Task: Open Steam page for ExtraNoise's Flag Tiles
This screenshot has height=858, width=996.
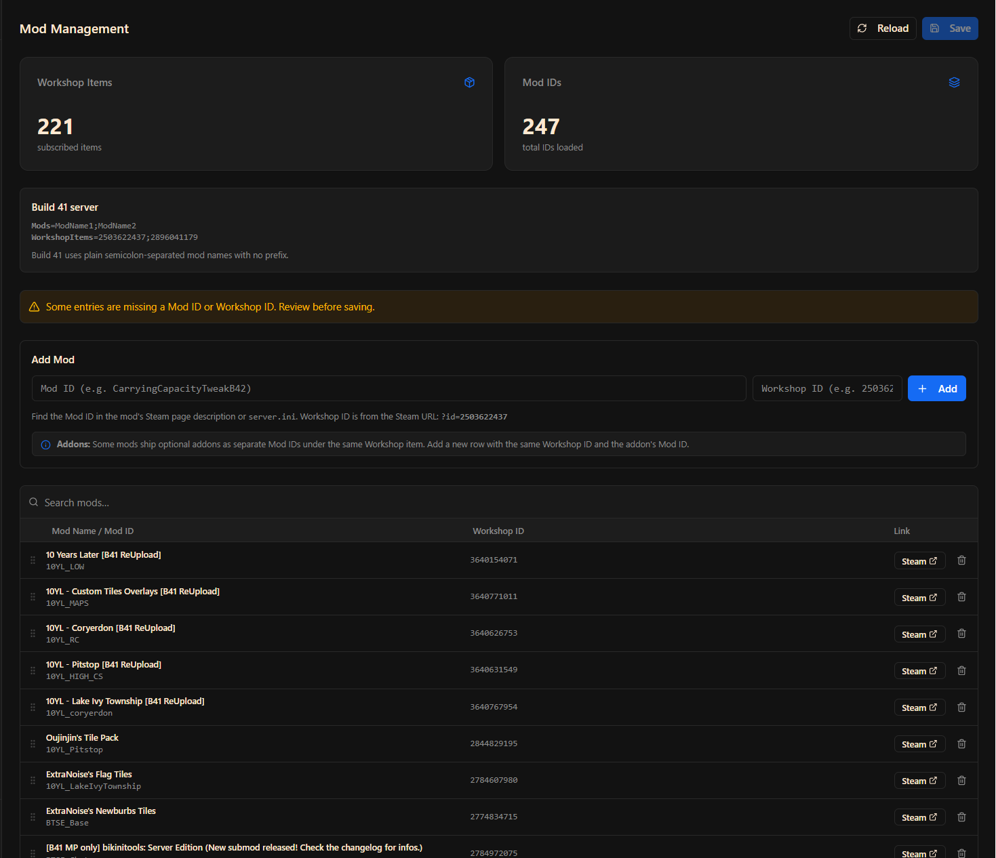Action: click(919, 781)
